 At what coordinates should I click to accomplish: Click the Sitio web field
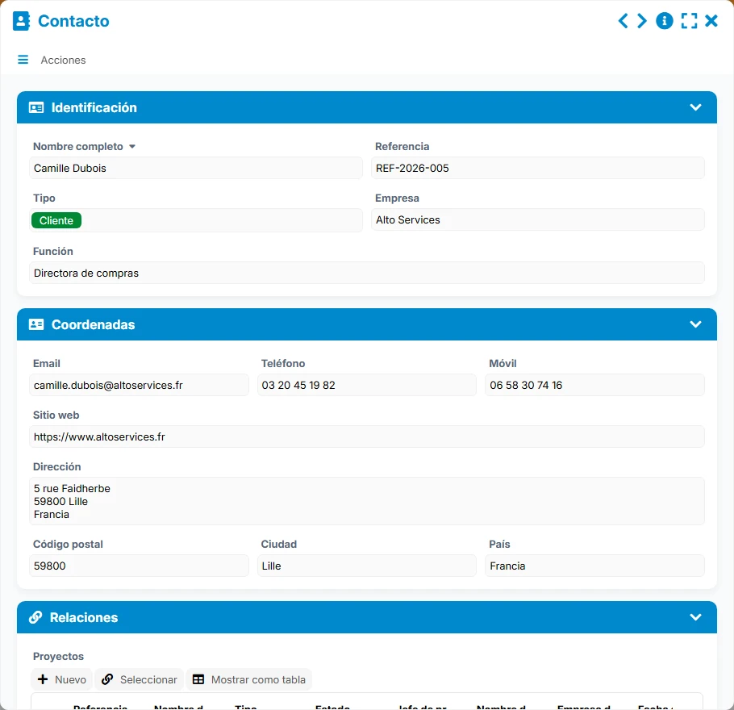click(366, 436)
